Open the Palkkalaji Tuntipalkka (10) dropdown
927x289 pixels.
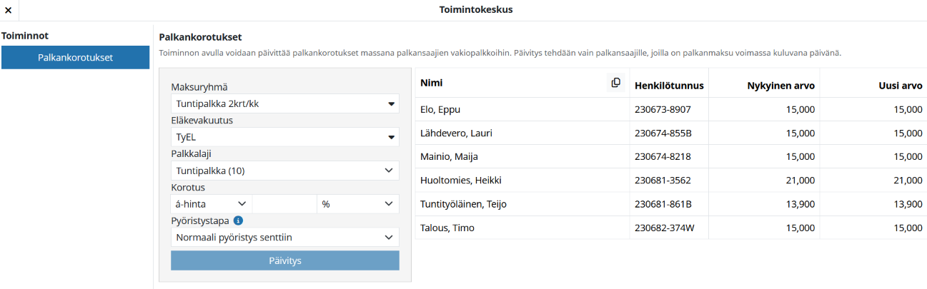284,171
